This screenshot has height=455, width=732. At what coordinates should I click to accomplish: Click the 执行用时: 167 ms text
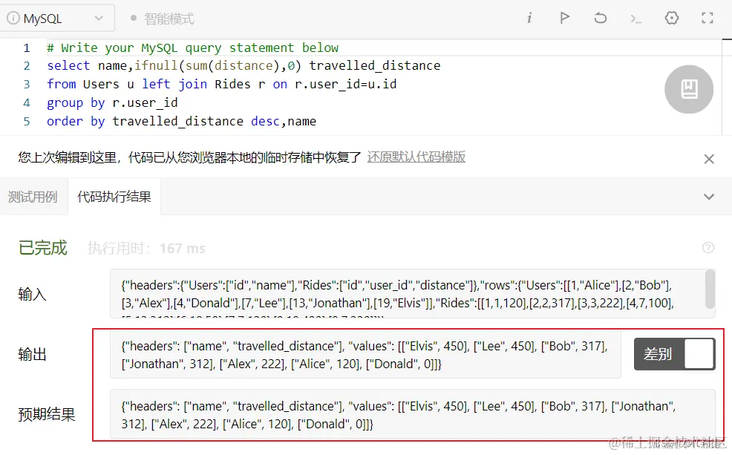pyautogui.click(x=146, y=248)
